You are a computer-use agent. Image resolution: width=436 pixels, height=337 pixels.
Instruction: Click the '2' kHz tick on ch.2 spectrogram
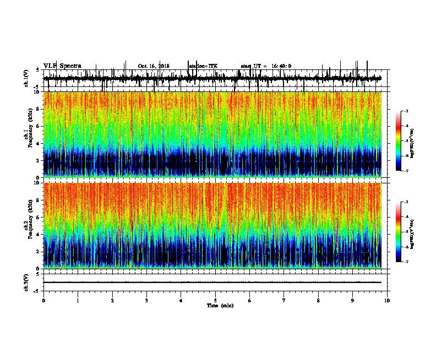click(38, 252)
